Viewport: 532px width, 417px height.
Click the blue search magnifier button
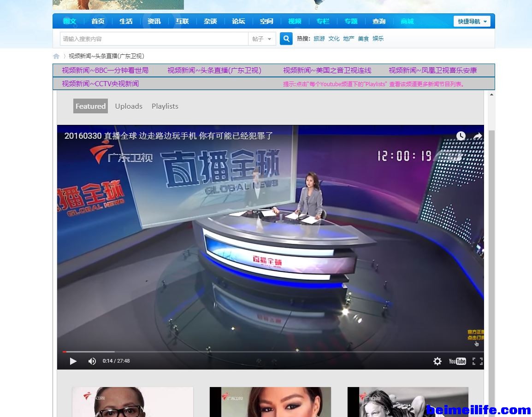[x=286, y=39]
